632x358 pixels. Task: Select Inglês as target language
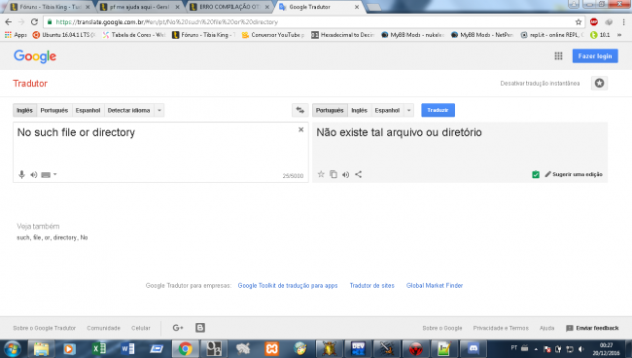click(359, 110)
